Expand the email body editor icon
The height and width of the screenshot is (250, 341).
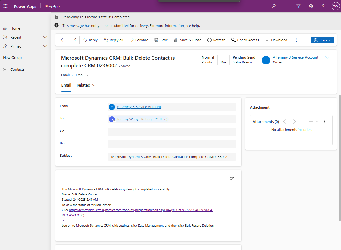[232, 179]
